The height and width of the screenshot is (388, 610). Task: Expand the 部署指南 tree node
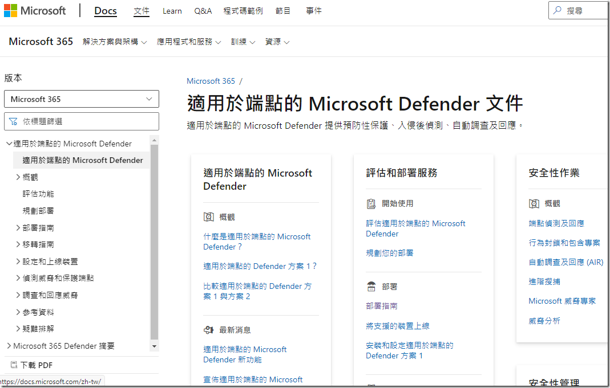18,227
